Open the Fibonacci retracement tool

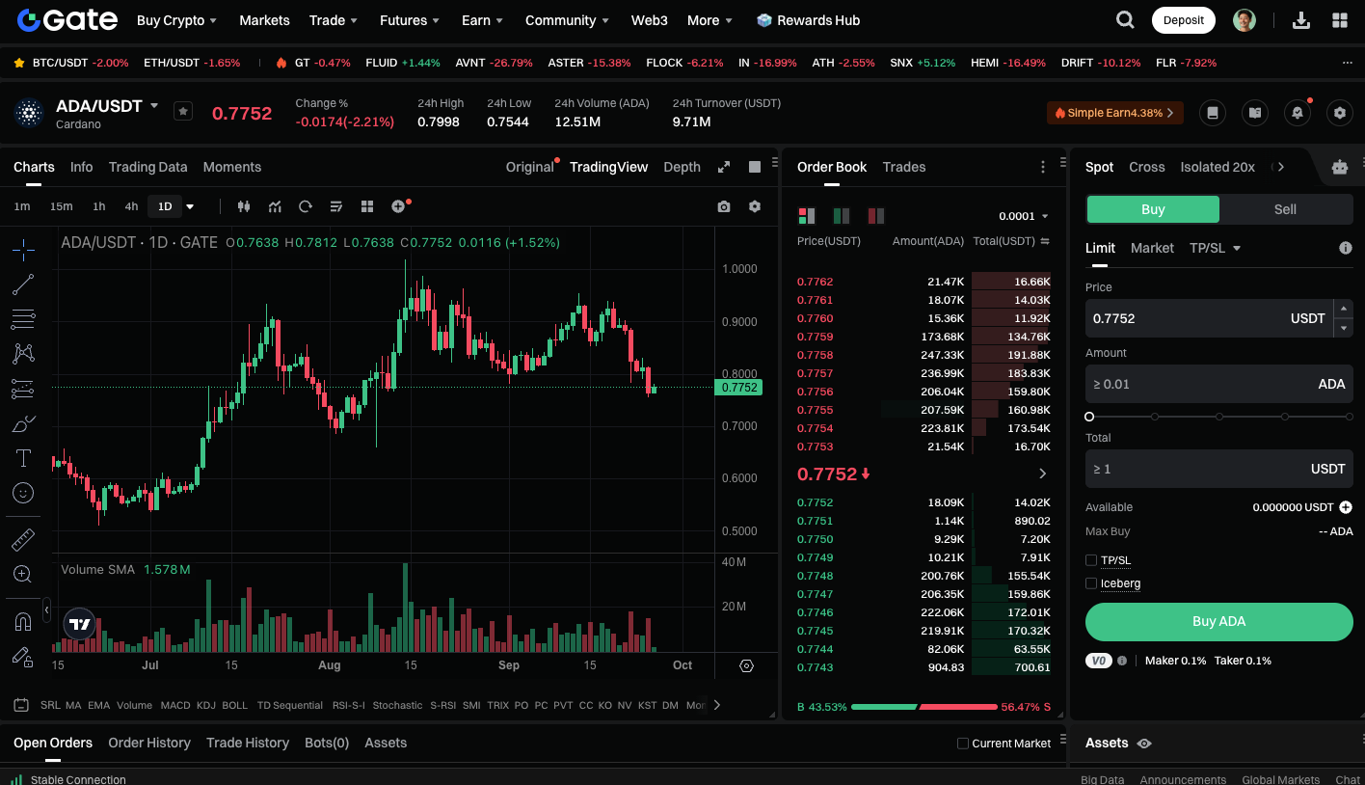coord(23,319)
